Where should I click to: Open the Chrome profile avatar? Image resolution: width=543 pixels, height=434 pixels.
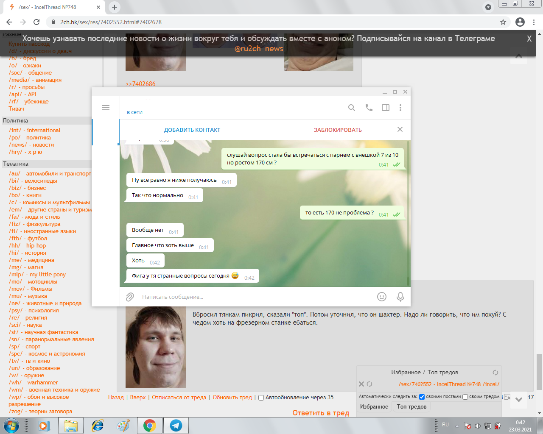pos(520,22)
